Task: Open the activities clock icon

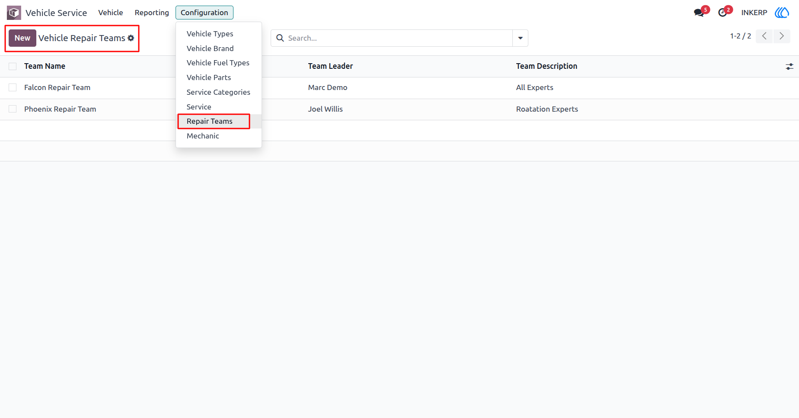Action: pos(722,13)
